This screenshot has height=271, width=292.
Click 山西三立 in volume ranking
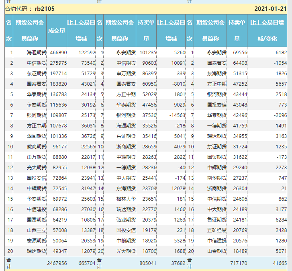click(x=37, y=230)
